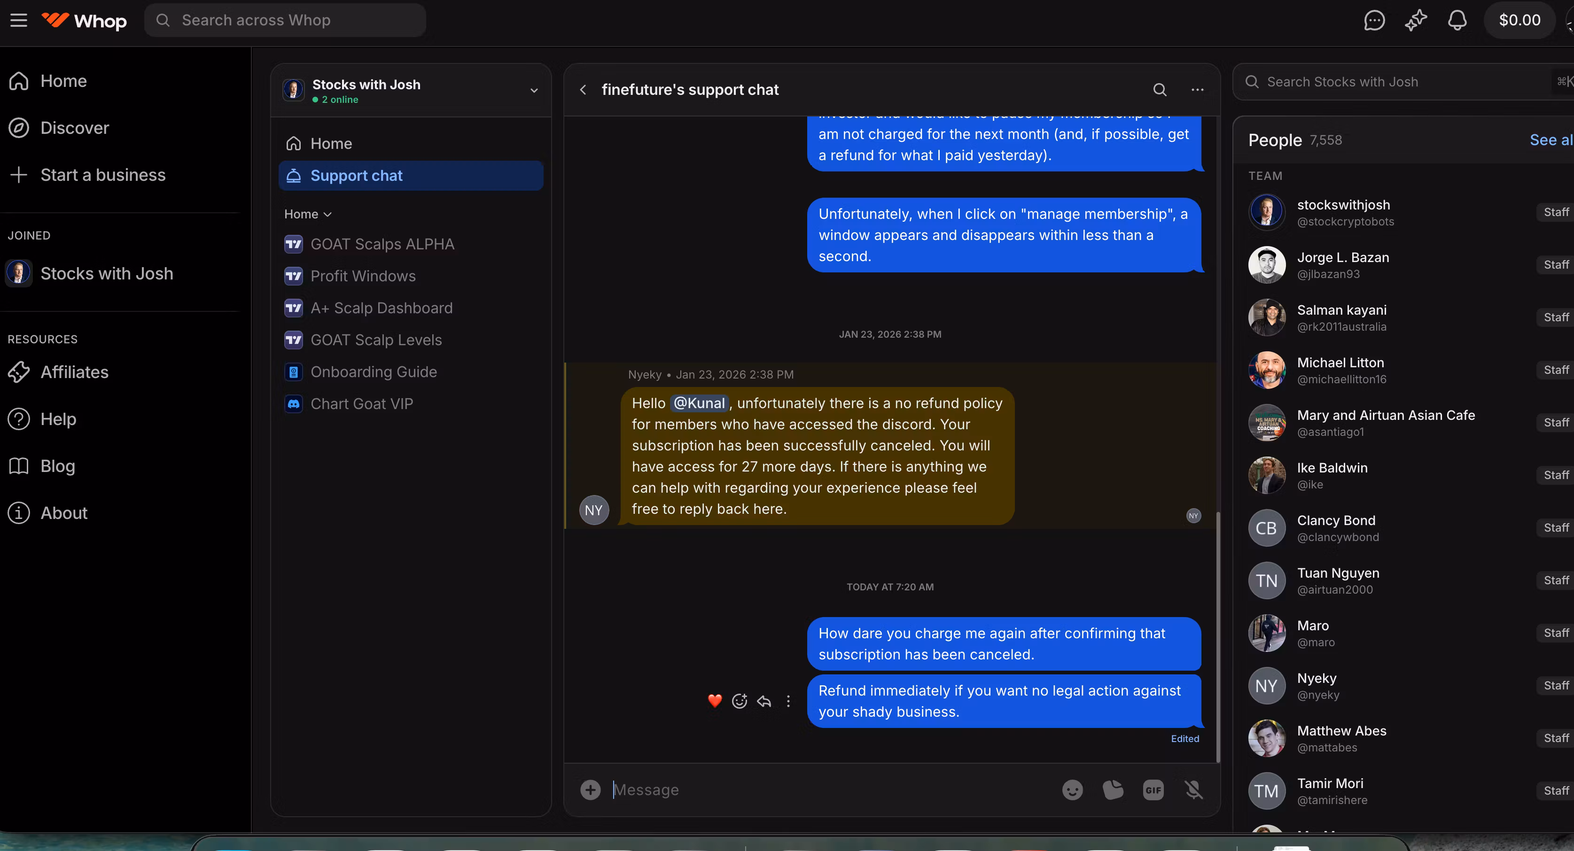Screen dimensions: 1574x851
Task: Go back from the support chat
Action: pyautogui.click(x=583, y=90)
